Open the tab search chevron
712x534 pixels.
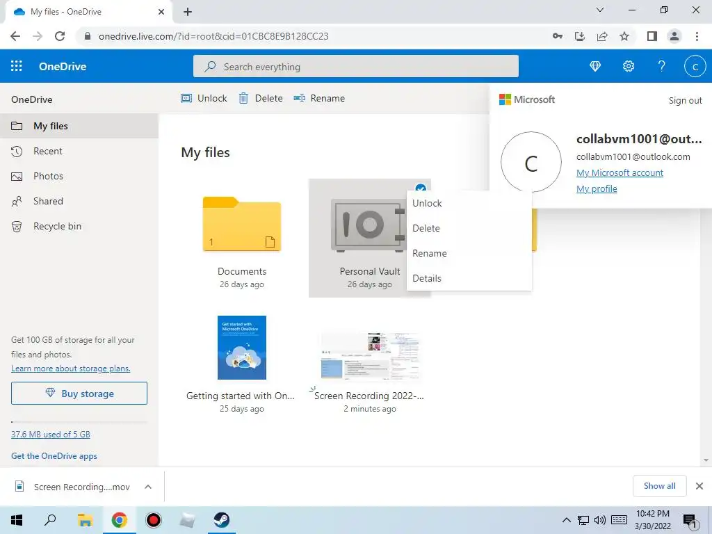coord(600,10)
